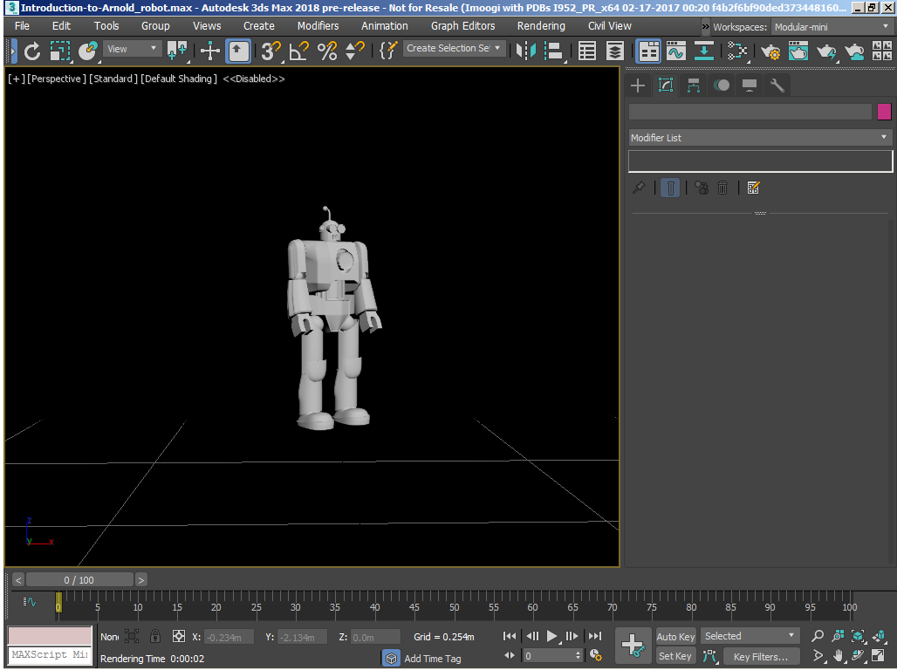This screenshot has height=670, width=897.
Task: Open Create Selection Set dropdown
Action: pos(454,49)
